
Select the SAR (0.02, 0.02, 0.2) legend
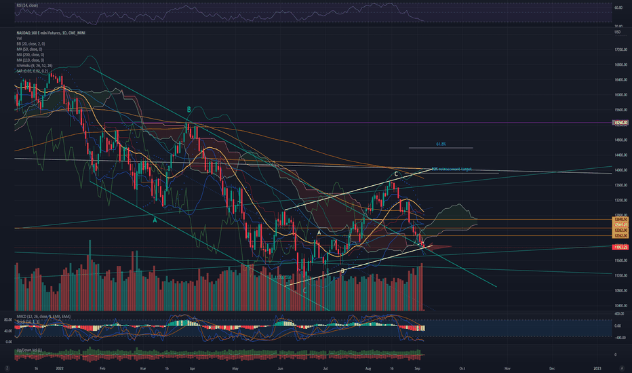(32, 71)
